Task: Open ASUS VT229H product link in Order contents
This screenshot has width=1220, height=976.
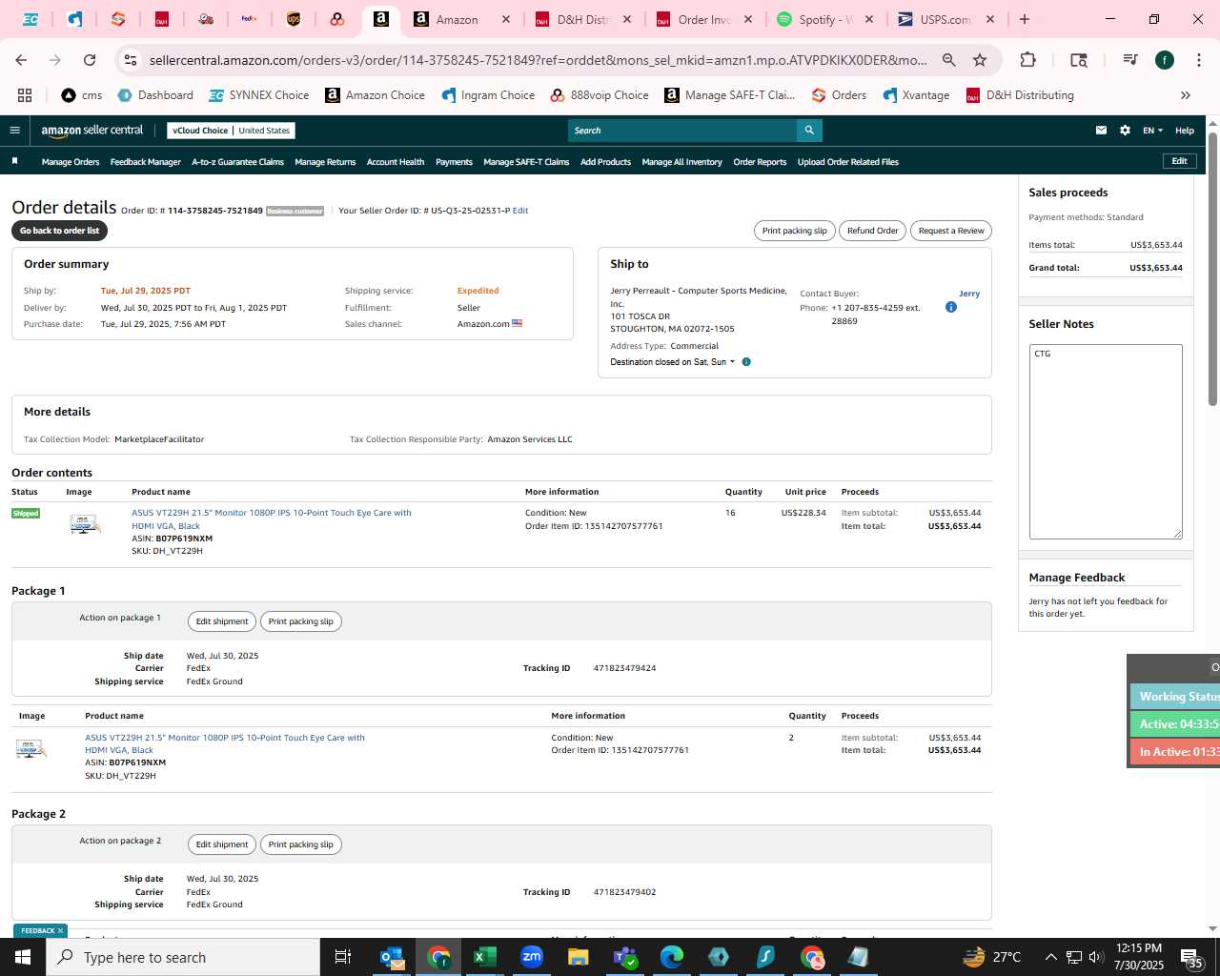Action: pos(272,519)
